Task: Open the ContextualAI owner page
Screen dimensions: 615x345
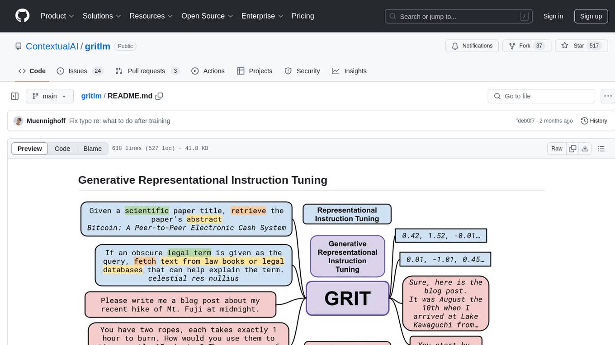Action: coord(52,46)
